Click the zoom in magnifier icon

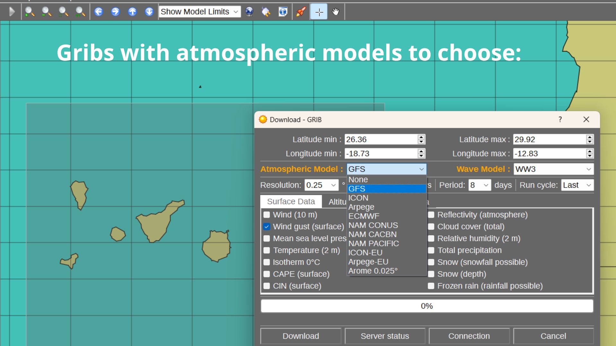tap(30, 12)
